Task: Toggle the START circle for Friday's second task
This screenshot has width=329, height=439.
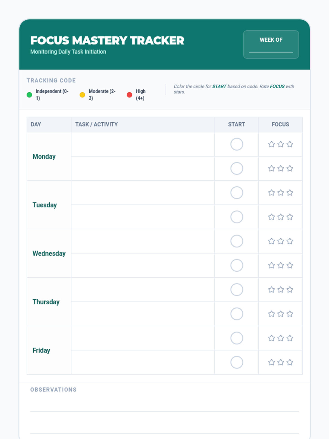Action: [x=237, y=362]
